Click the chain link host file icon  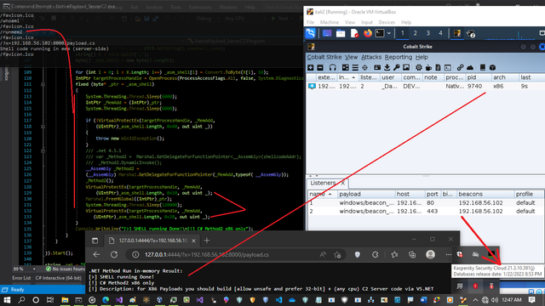click(460, 68)
